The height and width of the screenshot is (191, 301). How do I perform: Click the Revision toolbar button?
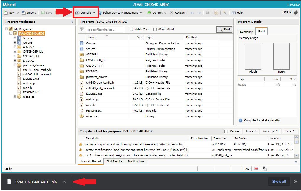point(178,13)
